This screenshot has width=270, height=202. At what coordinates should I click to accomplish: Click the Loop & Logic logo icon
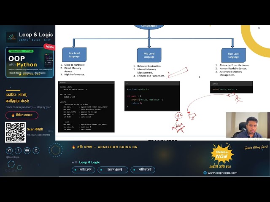pyautogui.click(x=11, y=37)
